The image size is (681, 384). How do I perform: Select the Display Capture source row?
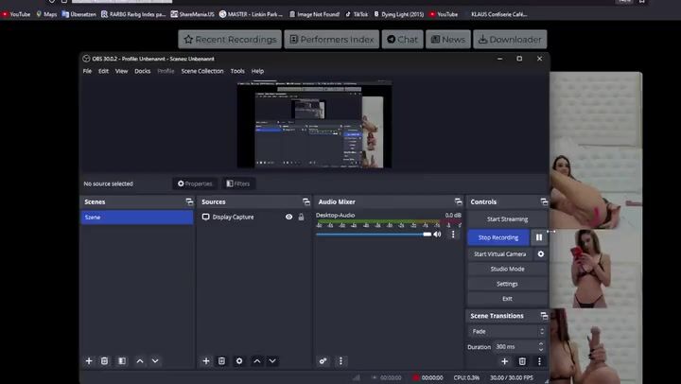point(253,217)
